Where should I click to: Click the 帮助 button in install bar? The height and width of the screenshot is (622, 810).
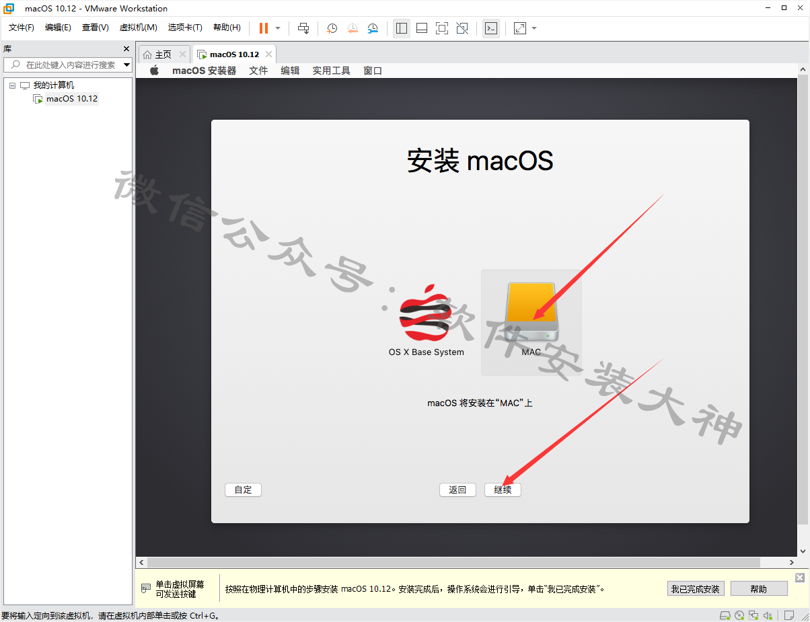(x=758, y=588)
